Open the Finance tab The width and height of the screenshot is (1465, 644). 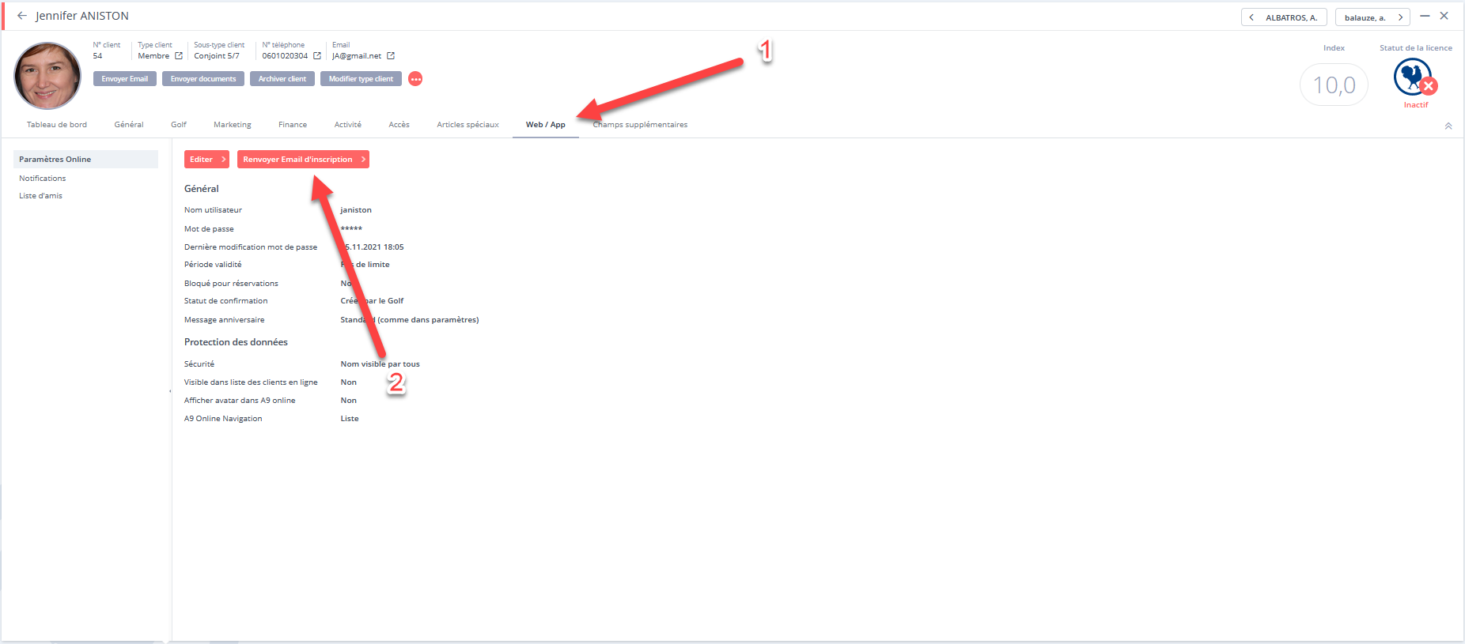pyautogui.click(x=293, y=125)
